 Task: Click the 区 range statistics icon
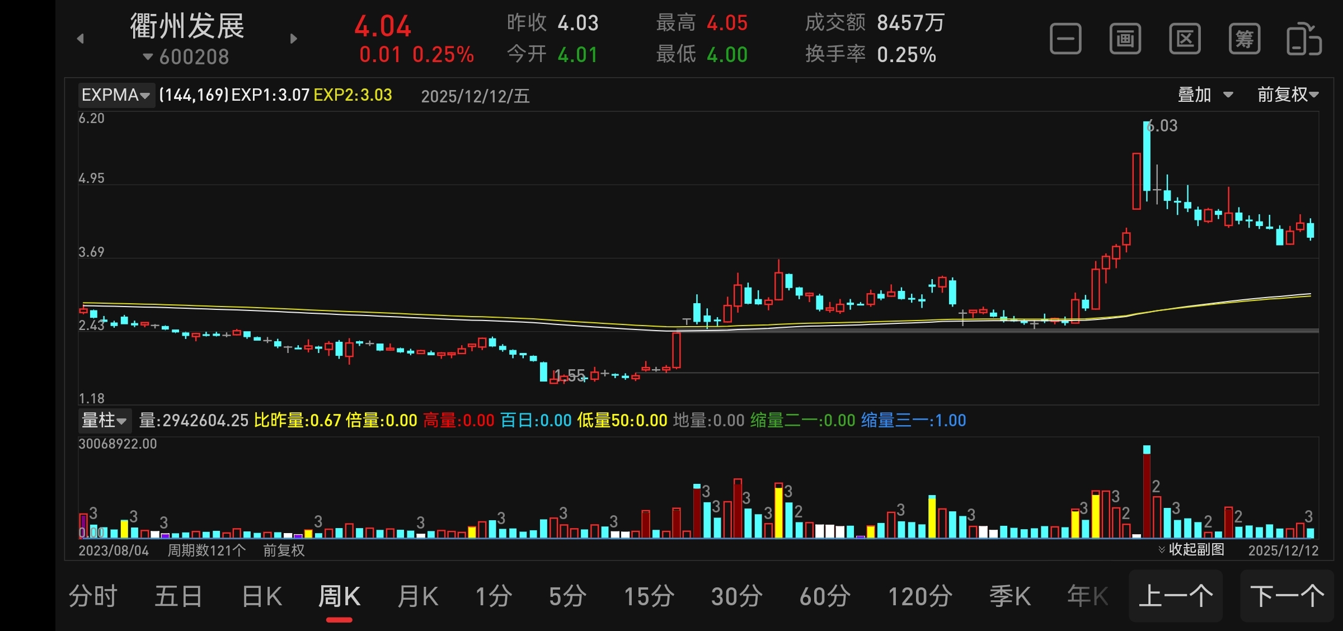point(1185,39)
